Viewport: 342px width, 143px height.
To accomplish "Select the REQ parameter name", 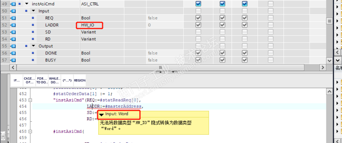I will [x=49, y=18].
